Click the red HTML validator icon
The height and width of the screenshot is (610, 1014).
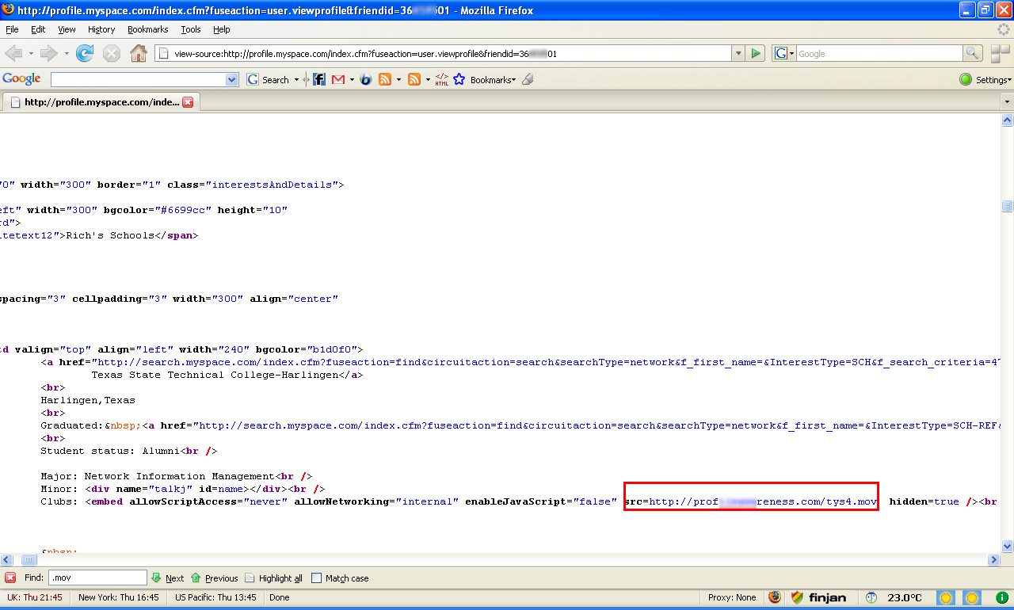[441, 79]
